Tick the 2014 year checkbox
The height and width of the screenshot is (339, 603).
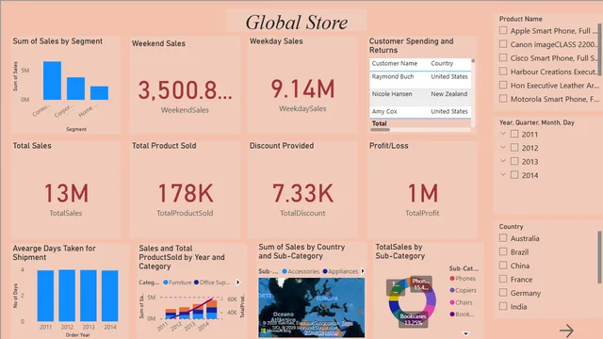pyautogui.click(x=514, y=175)
